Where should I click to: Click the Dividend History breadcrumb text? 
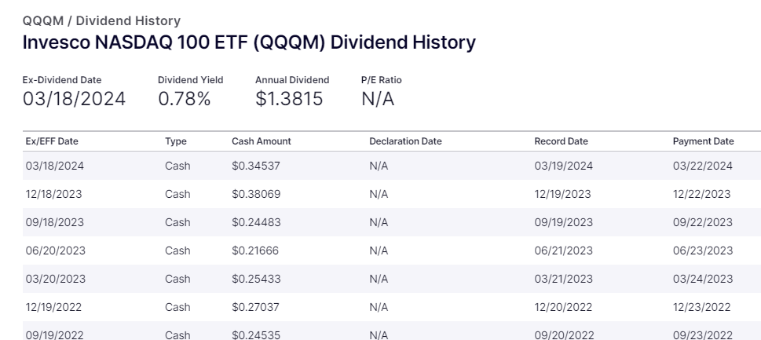tap(129, 21)
